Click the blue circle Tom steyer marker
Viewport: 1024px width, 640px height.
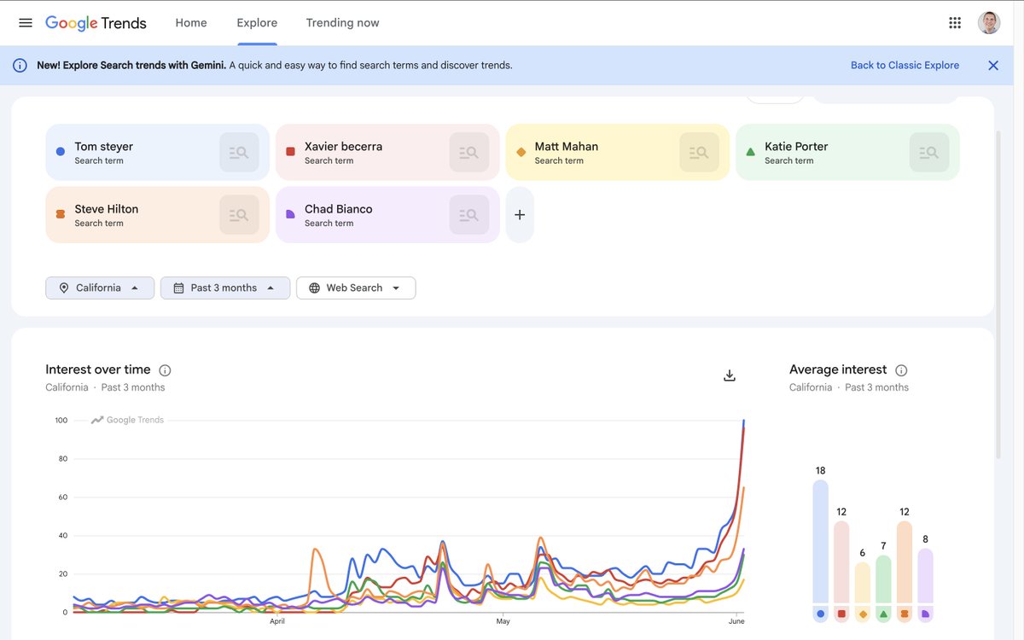click(x=60, y=152)
